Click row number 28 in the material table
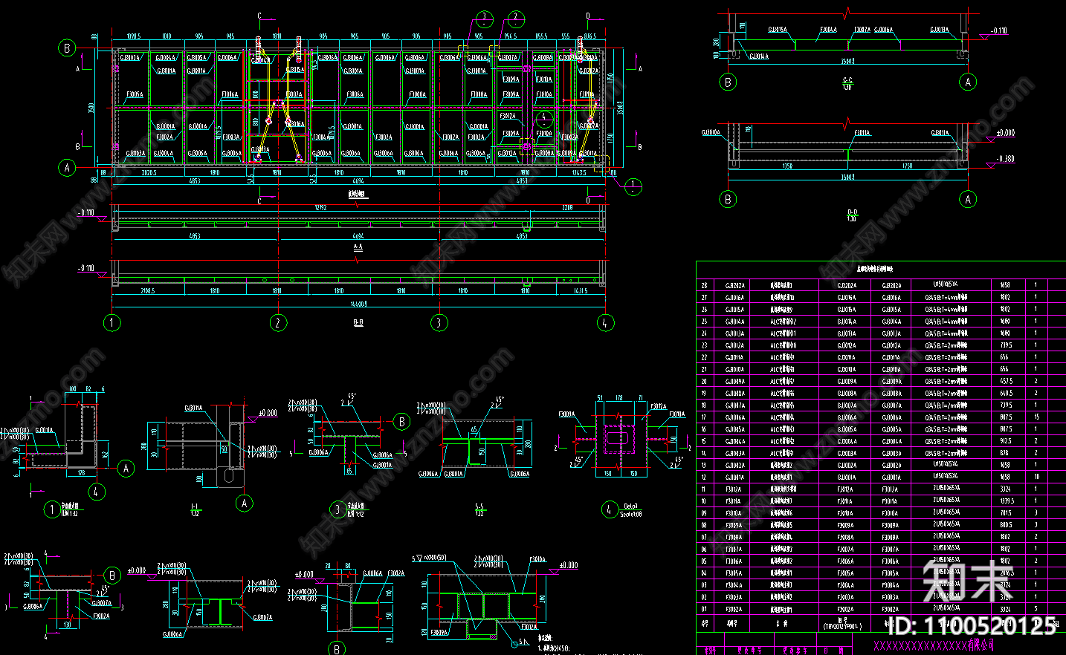The height and width of the screenshot is (655, 1066). pos(704,285)
